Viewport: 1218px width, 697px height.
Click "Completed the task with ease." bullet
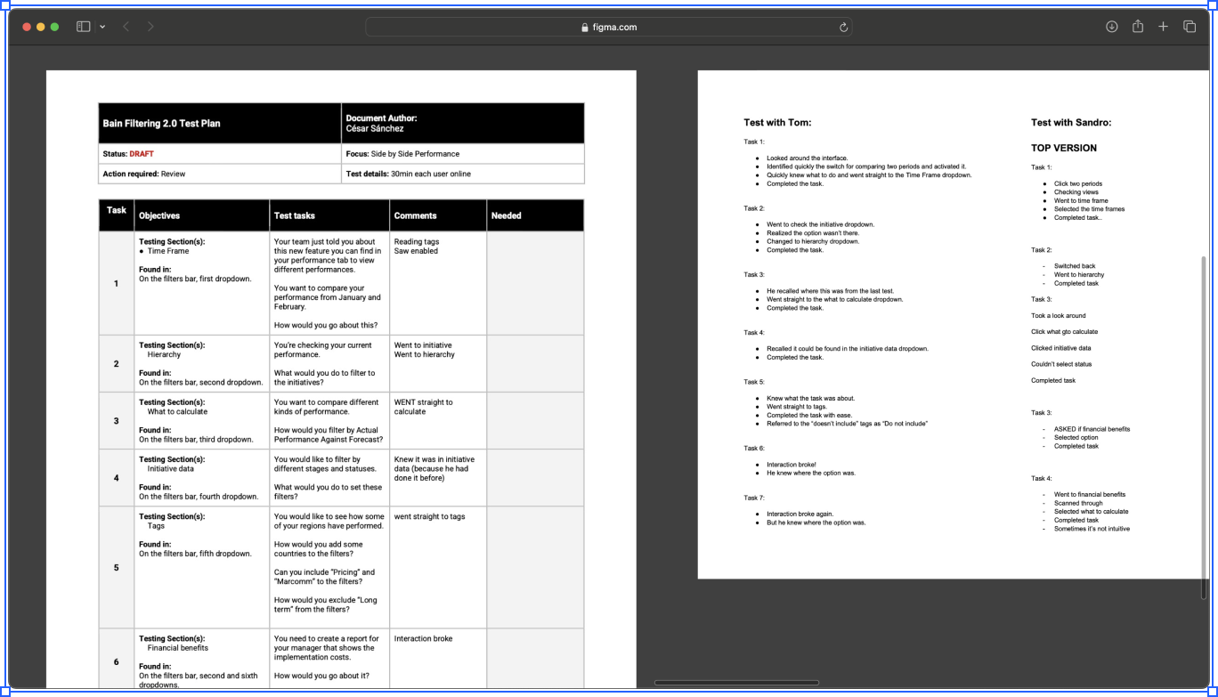pos(808,415)
